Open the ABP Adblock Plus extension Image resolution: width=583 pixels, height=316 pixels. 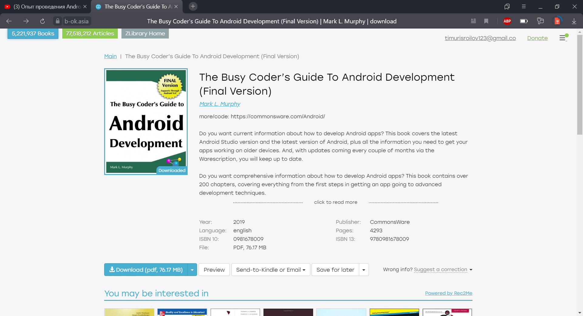507,21
